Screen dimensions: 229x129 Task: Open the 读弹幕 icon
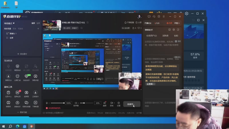coord(26,92)
